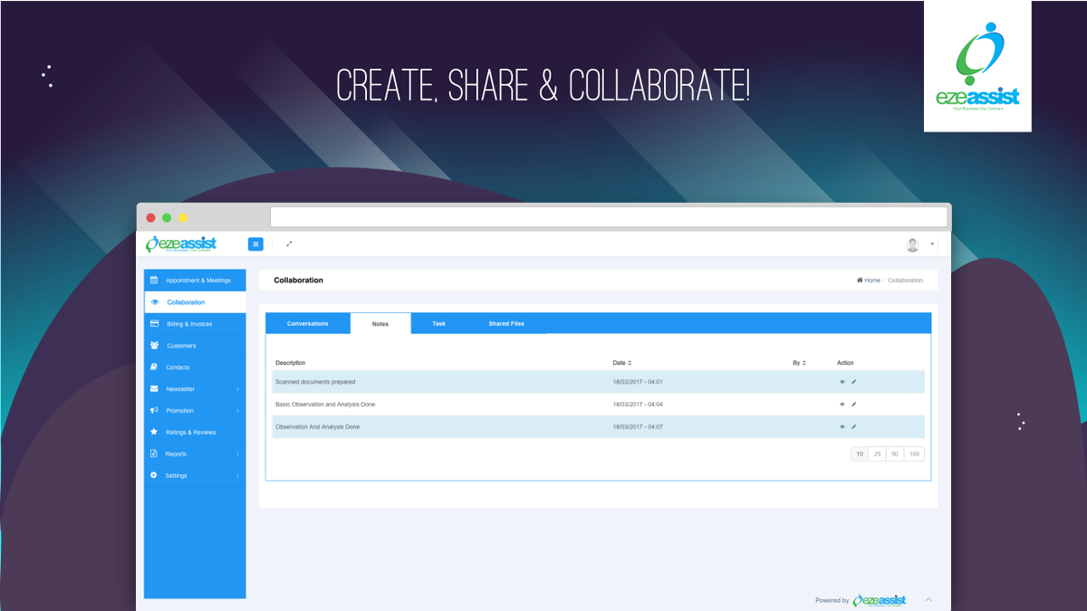Click the browser address bar

click(x=609, y=217)
